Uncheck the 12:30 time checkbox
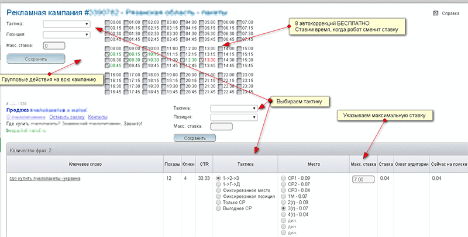The image size is (468, 237). pyautogui.click(x=183, y=60)
